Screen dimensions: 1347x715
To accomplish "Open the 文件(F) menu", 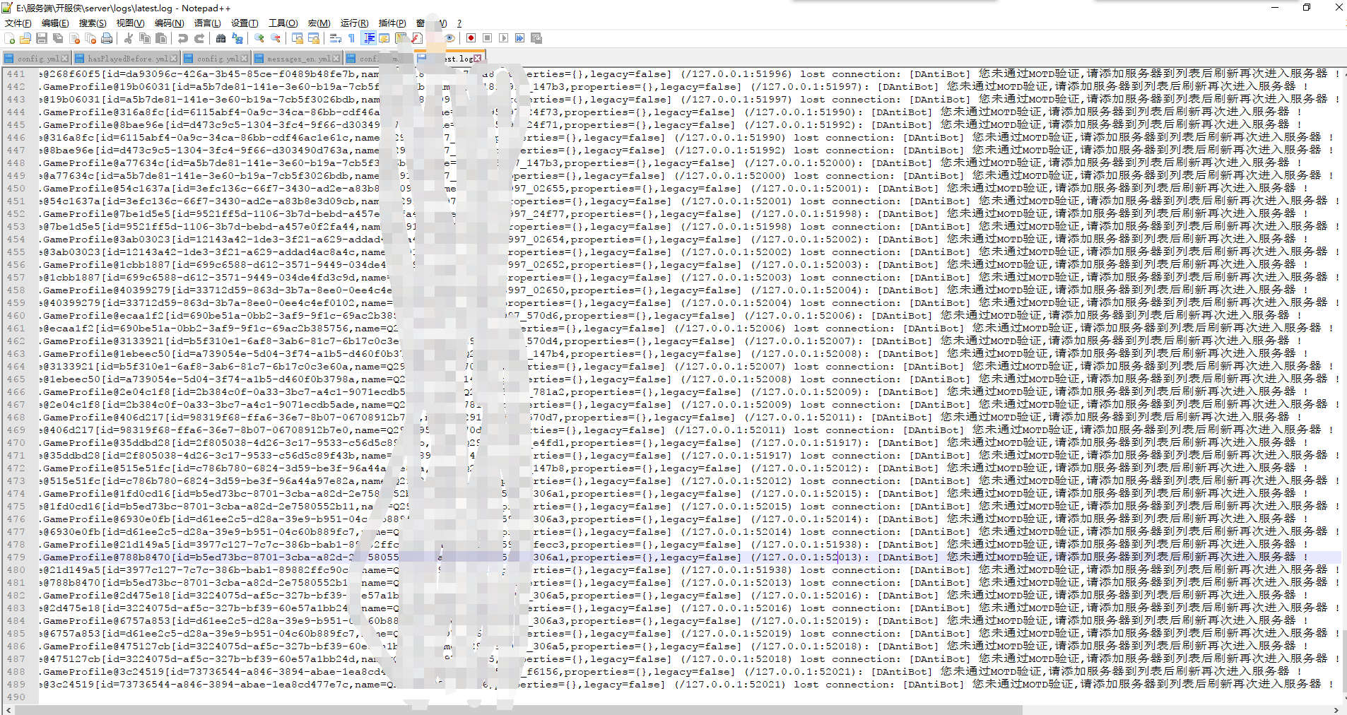I will (x=18, y=23).
